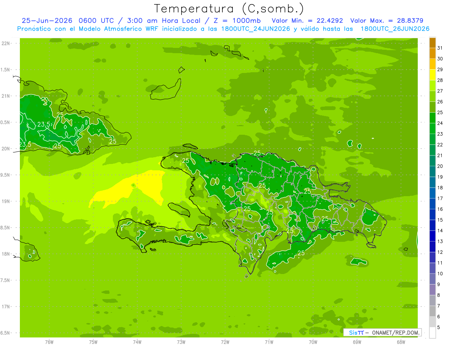Image resolution: width=450 pixels, height=347 pixels.
Task: Click the 'Valor Max. = 28.8379' text
Action: point(387,21)
